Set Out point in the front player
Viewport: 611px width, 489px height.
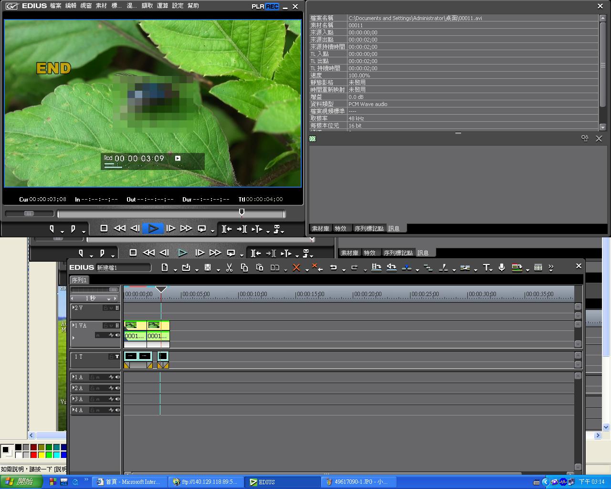tap(73, 229)
